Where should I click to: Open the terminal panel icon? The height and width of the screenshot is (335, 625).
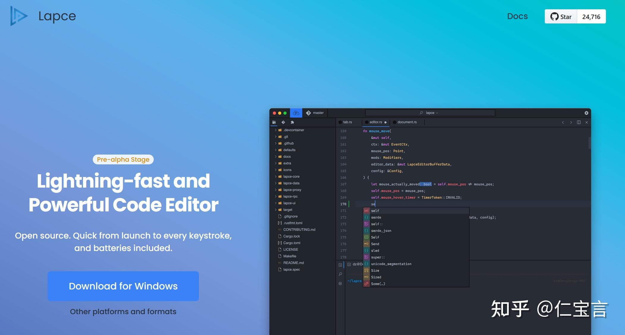click(340, 265)
